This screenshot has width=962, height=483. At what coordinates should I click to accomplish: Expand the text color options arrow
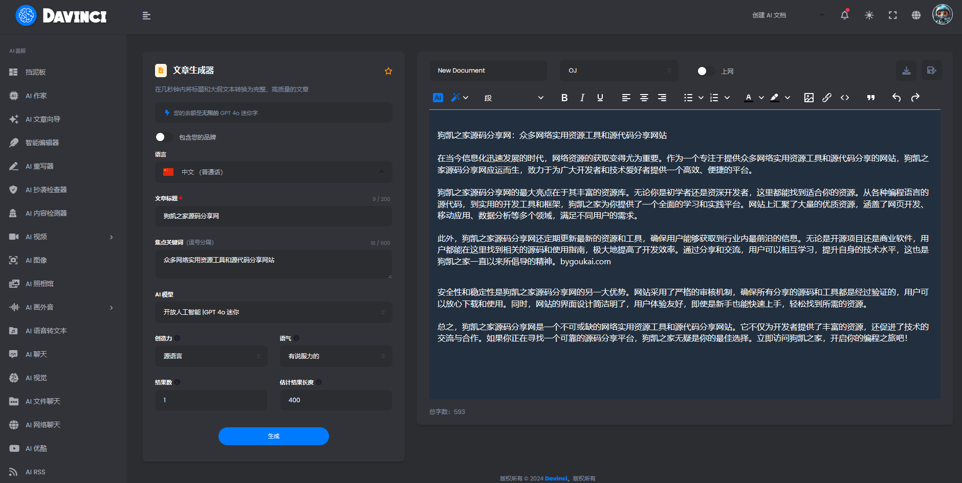[x=761, y=98]
